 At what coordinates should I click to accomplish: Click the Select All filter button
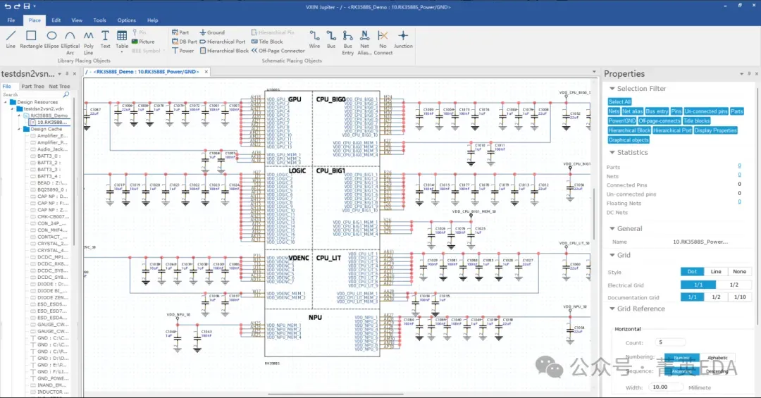[x=620, y=102]
